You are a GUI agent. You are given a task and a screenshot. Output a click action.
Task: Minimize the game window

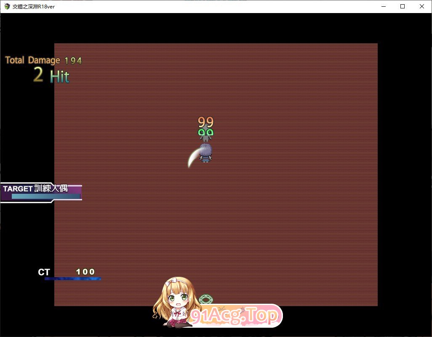click(x=384, y=6)
